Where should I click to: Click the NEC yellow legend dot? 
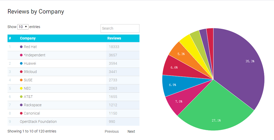point(21,88)
